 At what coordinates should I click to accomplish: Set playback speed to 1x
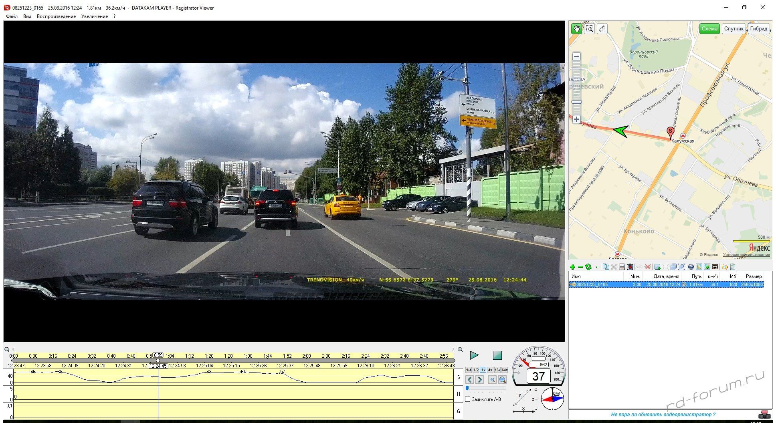(483, 370)
